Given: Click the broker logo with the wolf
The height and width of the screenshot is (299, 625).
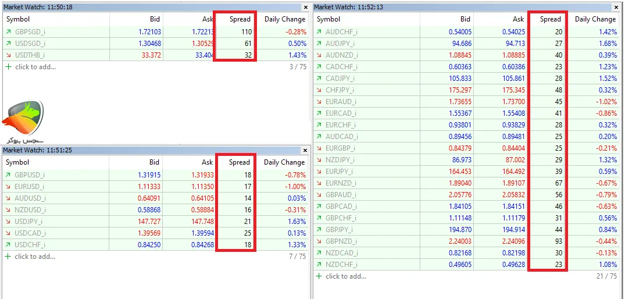Looking at the screenshot, I should pos(23,120).
